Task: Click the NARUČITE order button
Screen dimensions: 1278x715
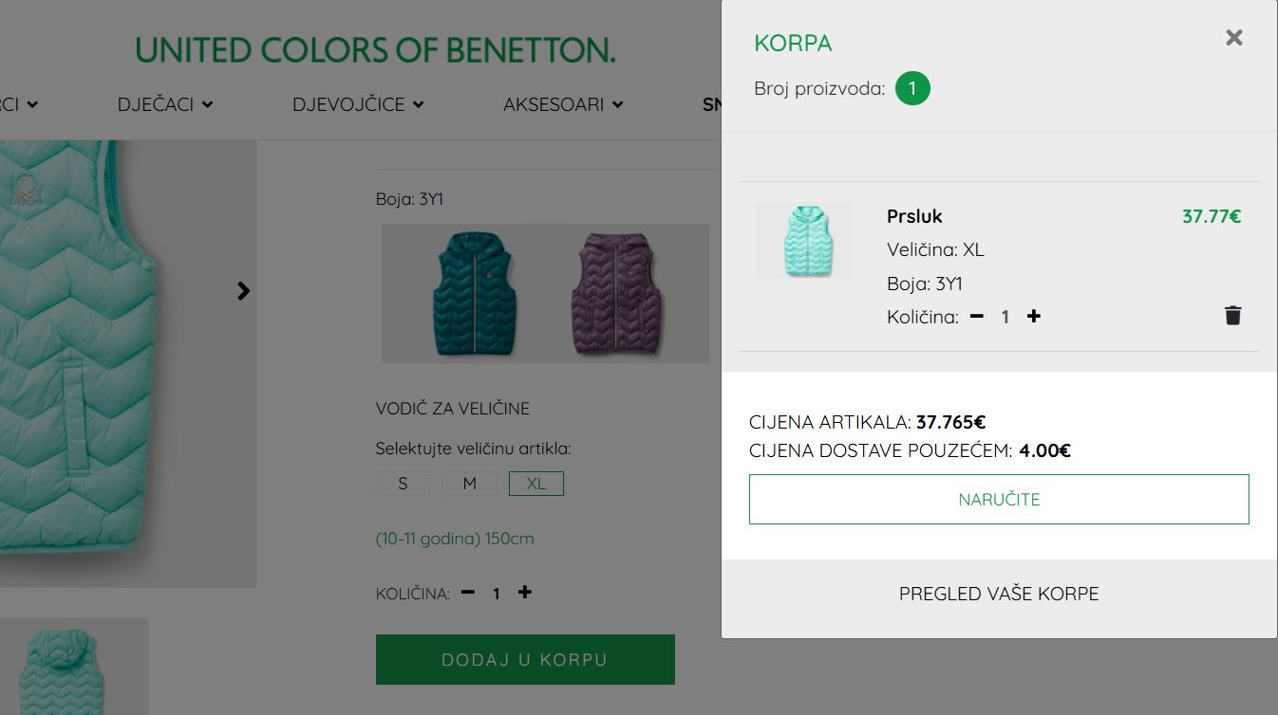Action: [999, 499]
